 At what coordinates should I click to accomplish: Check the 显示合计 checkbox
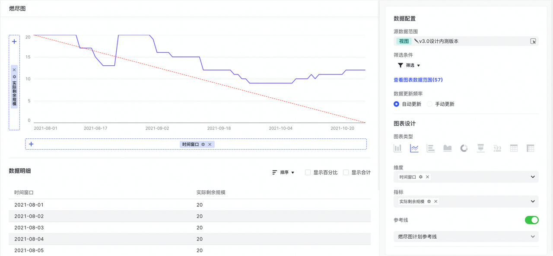point(346,173)
